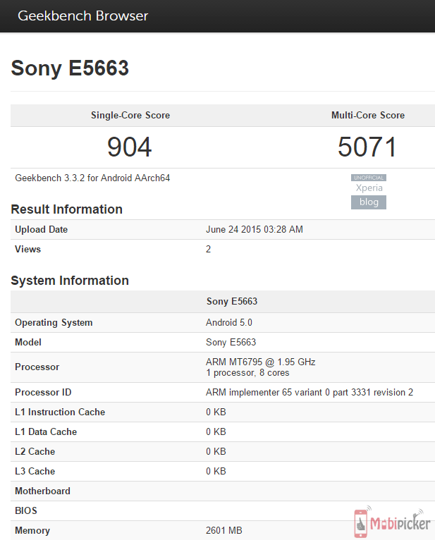Click the L2 Cache label
435x545 pixels.
(35, 451)
